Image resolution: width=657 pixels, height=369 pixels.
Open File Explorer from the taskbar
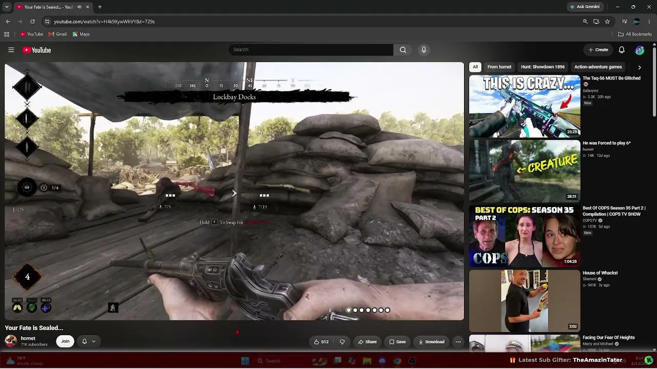[x=366, y=361]
